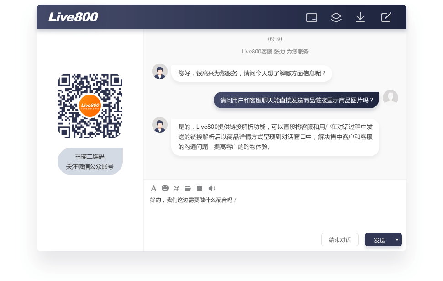The height and width of the screenshot is (281, 443).
Task: Open the send options dropdown arrow
Action: pos(397,239)
